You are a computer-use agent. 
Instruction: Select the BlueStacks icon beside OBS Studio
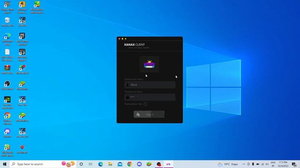pyautogui.click(x=22, y=85)
